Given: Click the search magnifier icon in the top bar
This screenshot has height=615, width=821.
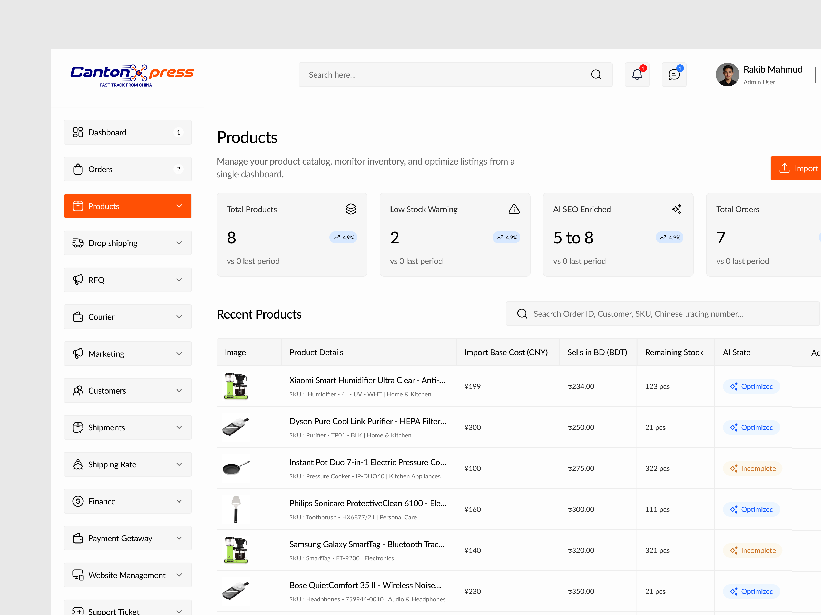Looking at the screenshot, I should pyautogui.click(x=596, y=75).
